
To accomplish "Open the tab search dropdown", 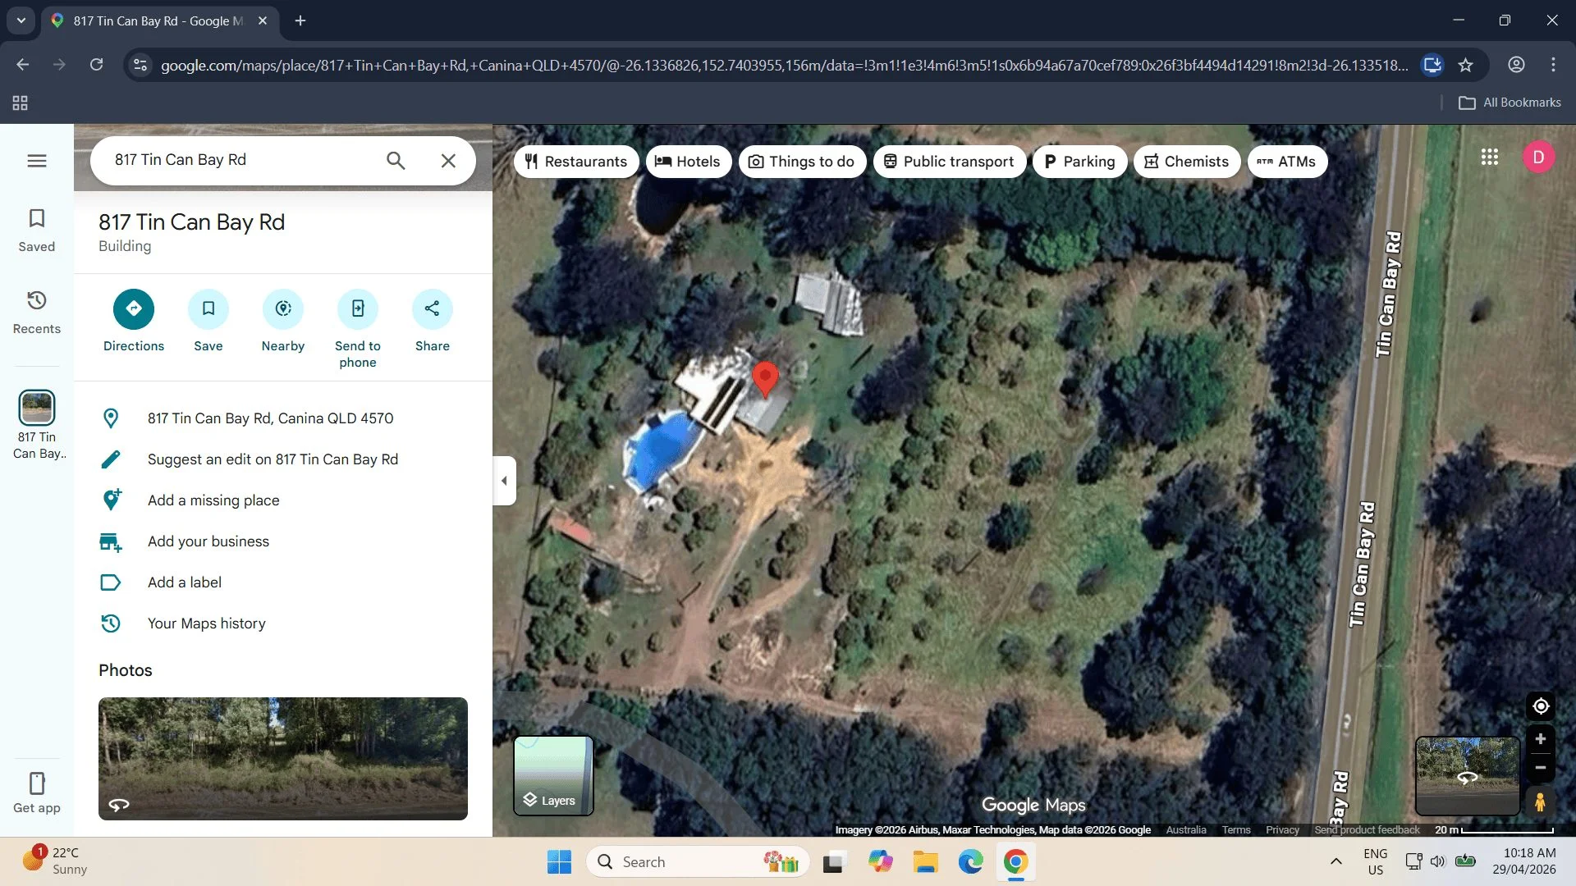I will click(21, 21).
